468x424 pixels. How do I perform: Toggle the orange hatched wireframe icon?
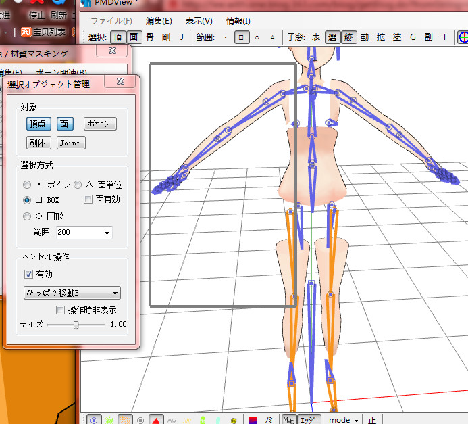125,420
